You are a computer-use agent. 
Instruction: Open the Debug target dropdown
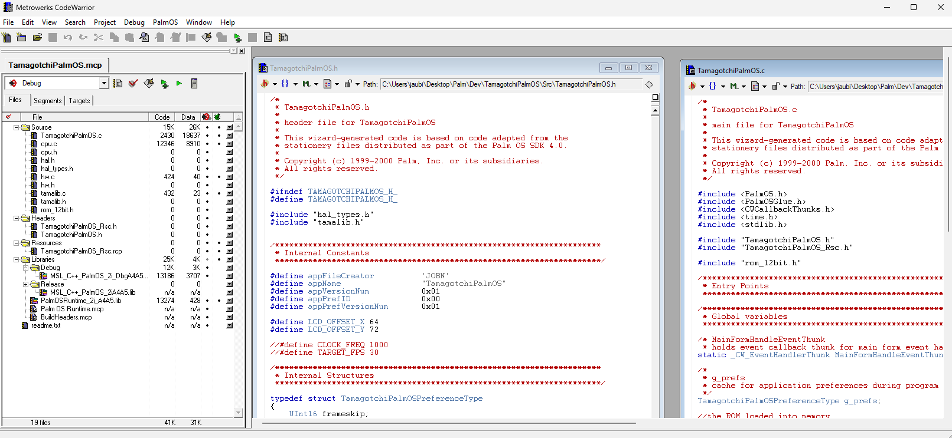click(104, 83)
